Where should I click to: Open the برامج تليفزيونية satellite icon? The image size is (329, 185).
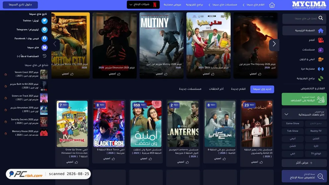321,78
